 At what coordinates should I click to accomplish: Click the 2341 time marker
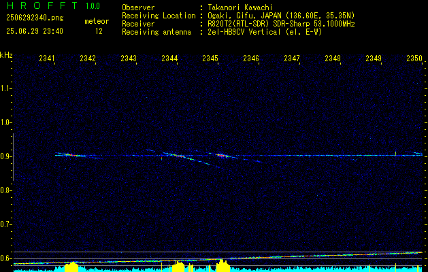pos(47,58)
